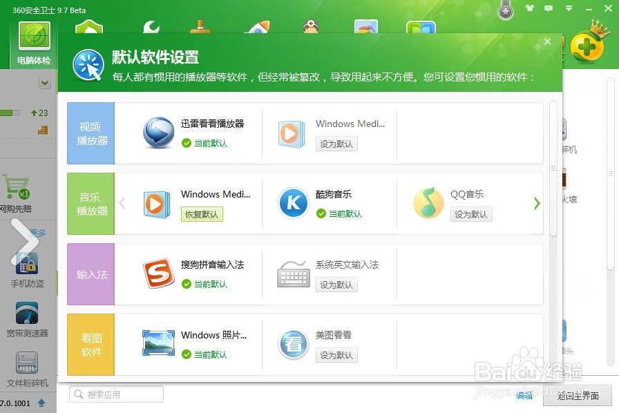Set 美图看看 as default image viewer
This screenshot has height=413, width=619.
coord(336,355)
